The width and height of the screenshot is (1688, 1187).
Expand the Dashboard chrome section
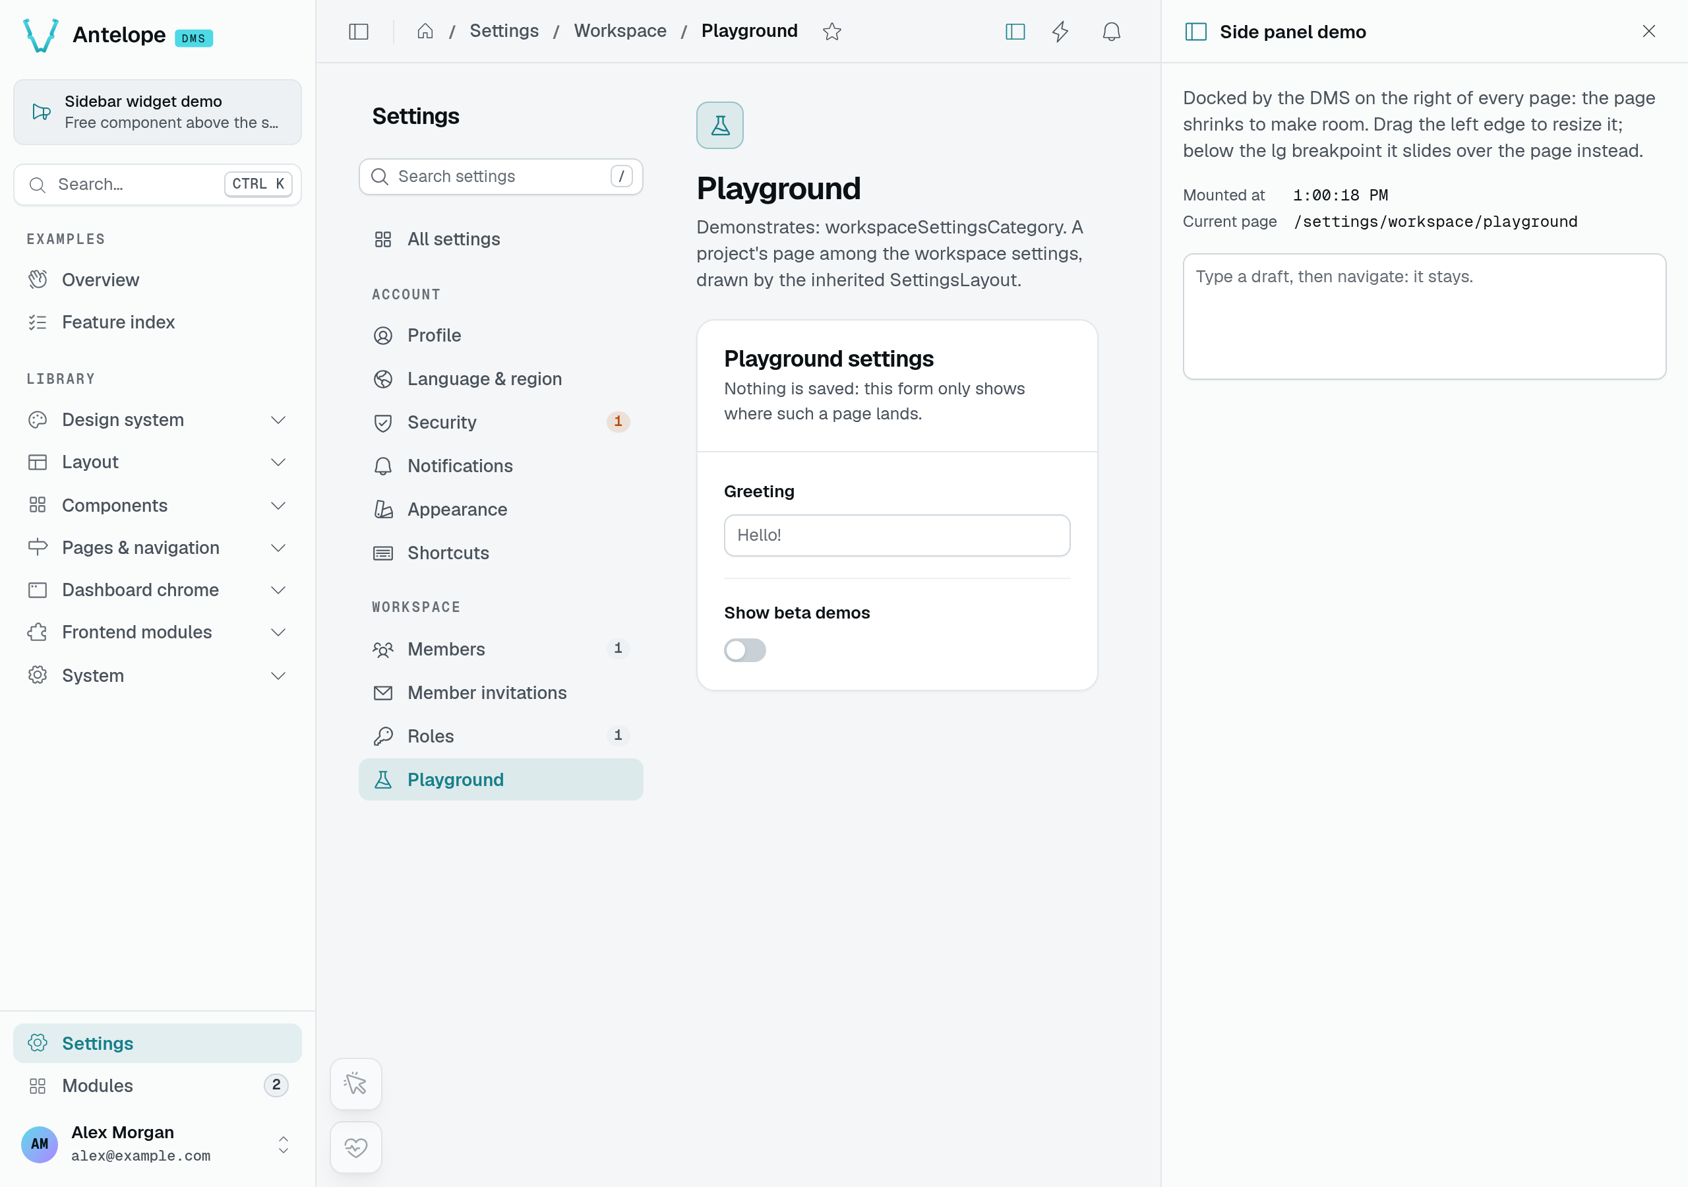158,590
